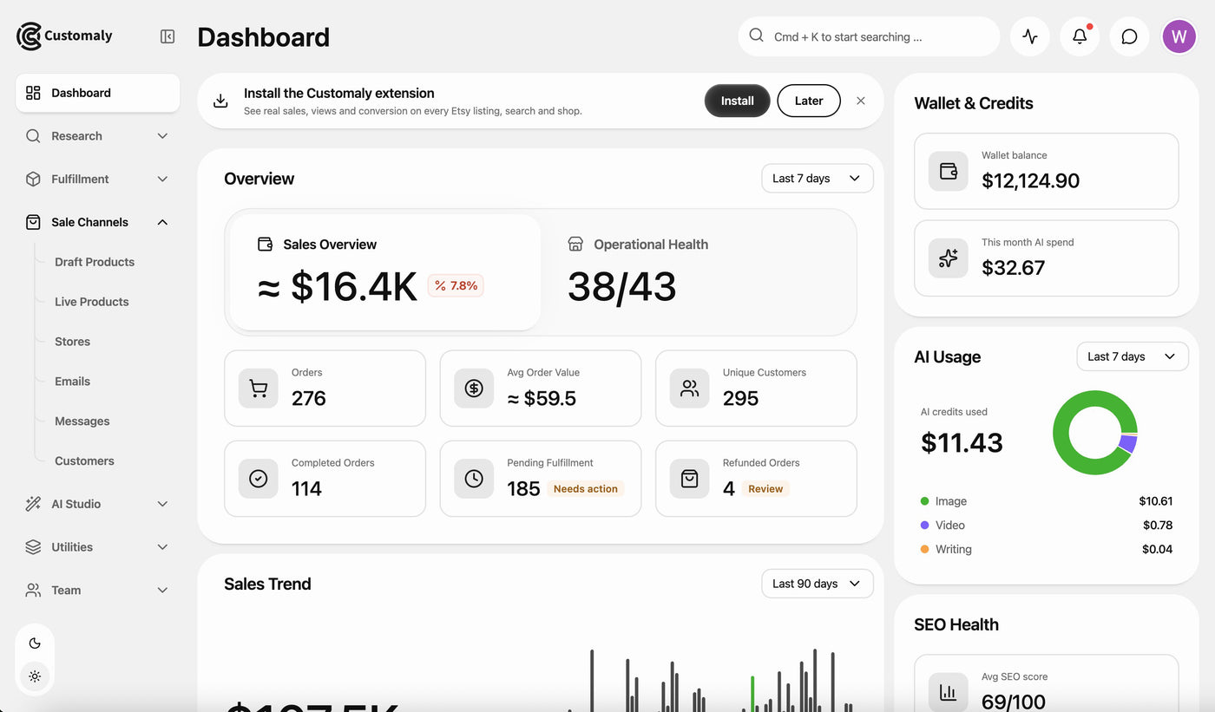1215x712 pixels.
Task: Click the Refunded Orders bag icon
Action: coord(690,479)
